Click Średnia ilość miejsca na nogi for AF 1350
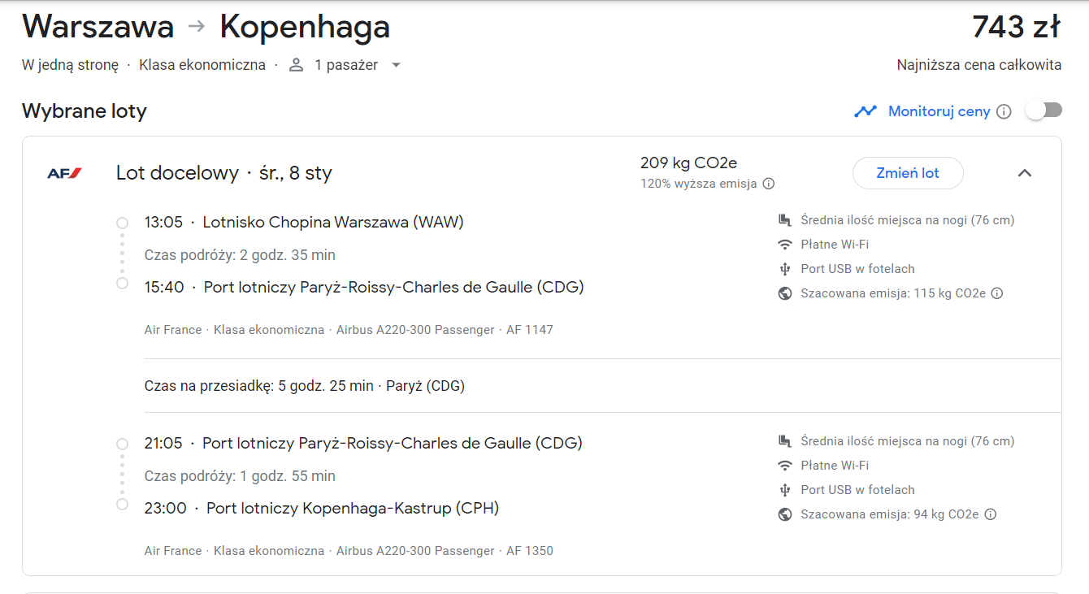 point(908,441)
